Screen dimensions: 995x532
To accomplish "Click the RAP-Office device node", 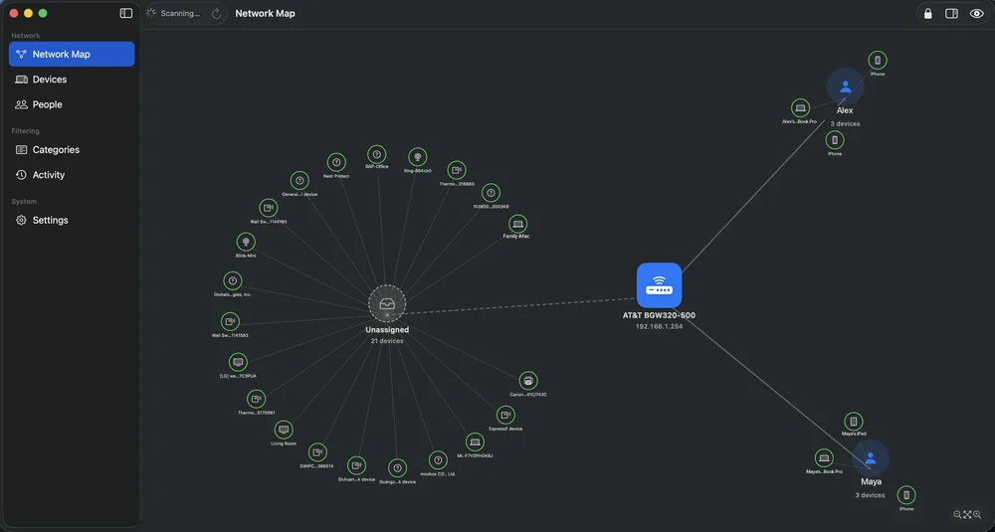I will click(x=376, y=155).
